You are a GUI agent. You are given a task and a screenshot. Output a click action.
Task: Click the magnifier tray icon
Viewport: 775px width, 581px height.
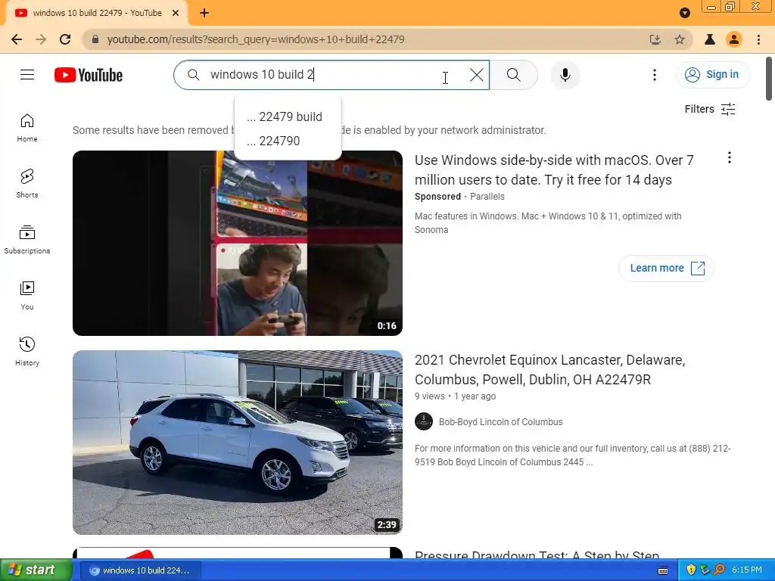coord(720,570)
